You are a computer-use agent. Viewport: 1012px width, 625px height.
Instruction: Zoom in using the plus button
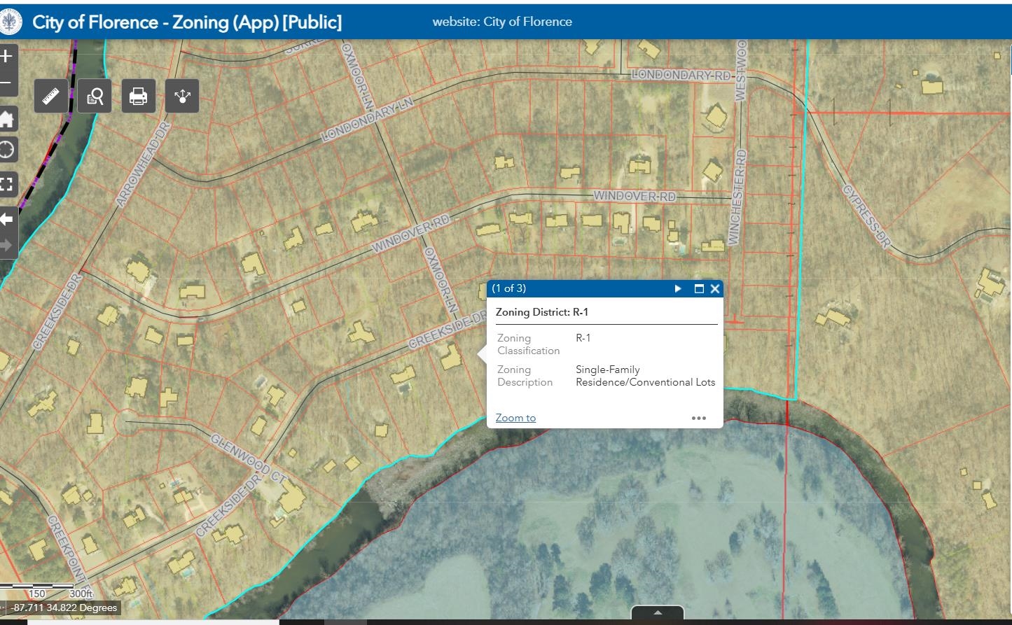[x=7, y=56]
